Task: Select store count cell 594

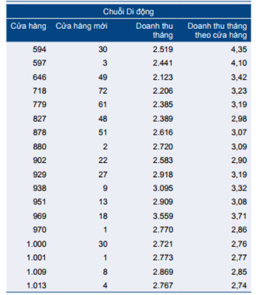Action: (39, 50)
